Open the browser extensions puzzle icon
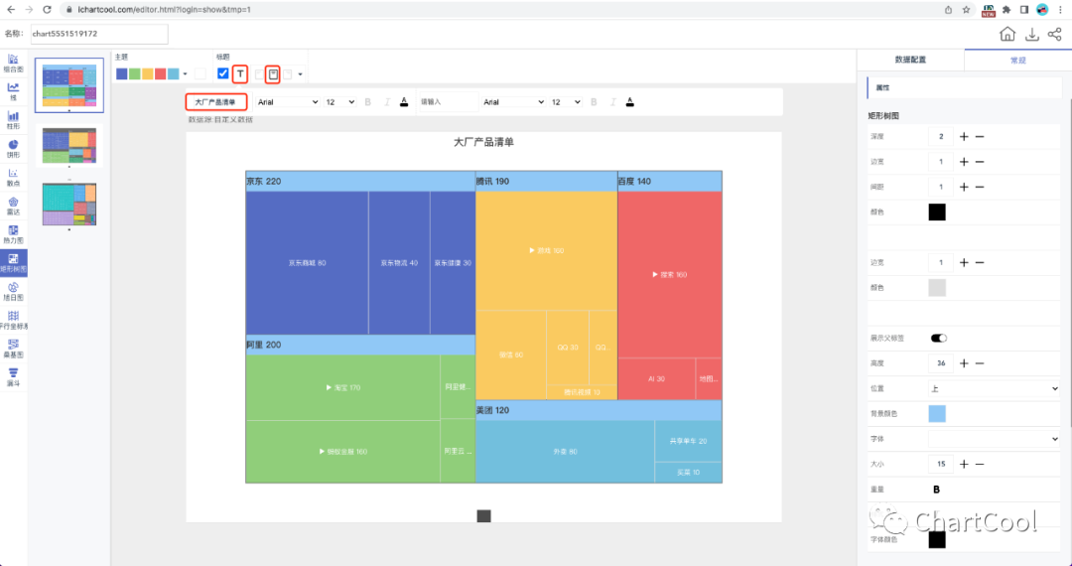 [x=1006, y=10]
